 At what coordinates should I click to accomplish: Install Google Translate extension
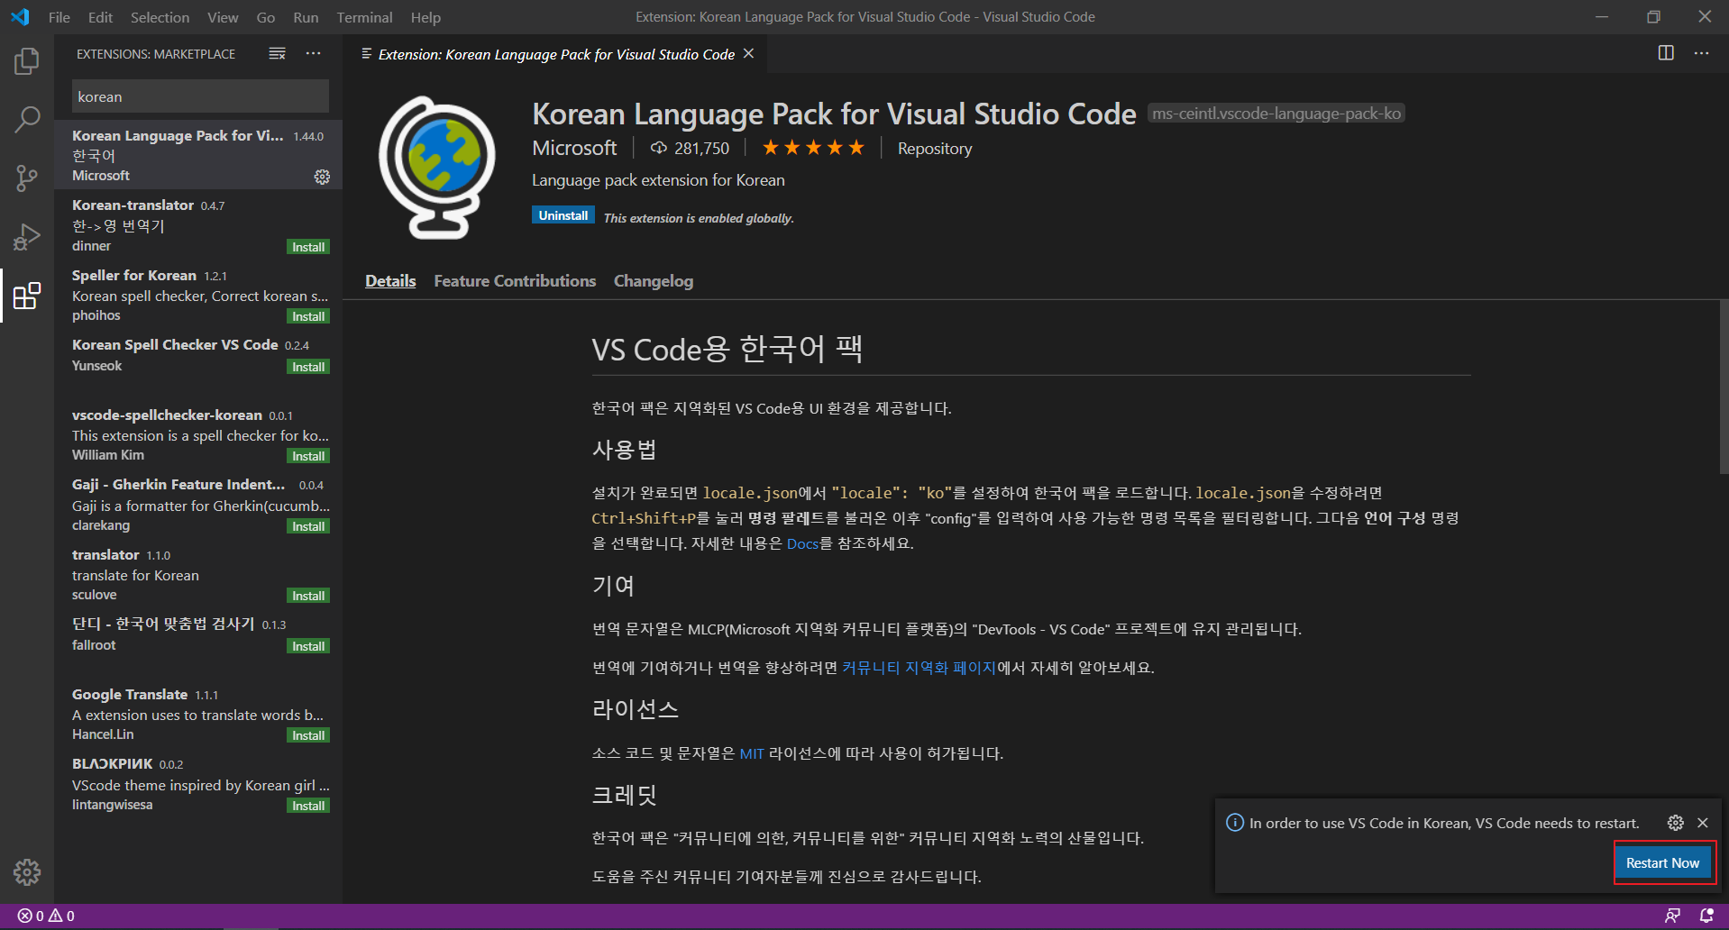[x=308, y=735]
